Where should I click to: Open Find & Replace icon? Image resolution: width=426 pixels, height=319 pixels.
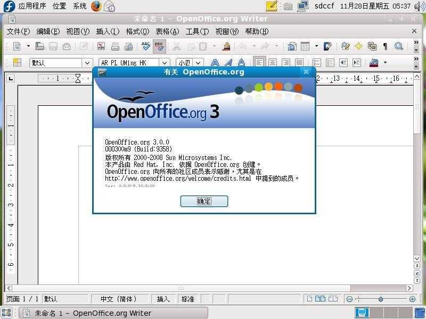click(x=345, y=46)
